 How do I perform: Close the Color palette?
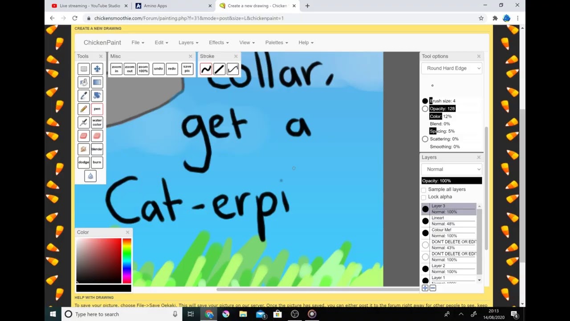point(127,232)
